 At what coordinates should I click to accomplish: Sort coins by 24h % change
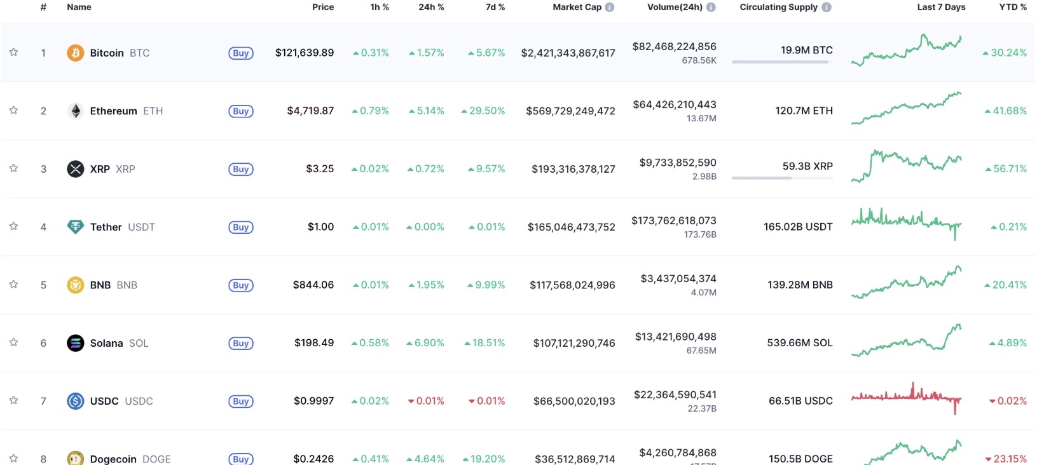pyautogui.click(x=431, y=7)
